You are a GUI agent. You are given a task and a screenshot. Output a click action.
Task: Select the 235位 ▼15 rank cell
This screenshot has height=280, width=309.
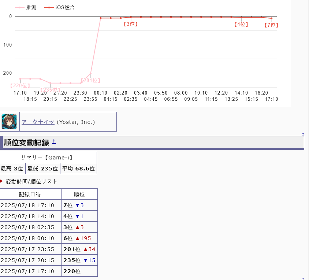coord(79,260)
